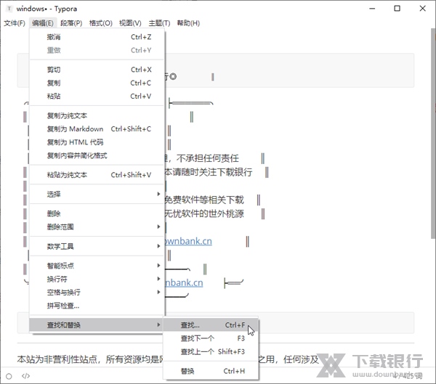Screen dimensions: 436x384
Task: Click 粘贴为纯文本 in the menu
Action: 67,175
